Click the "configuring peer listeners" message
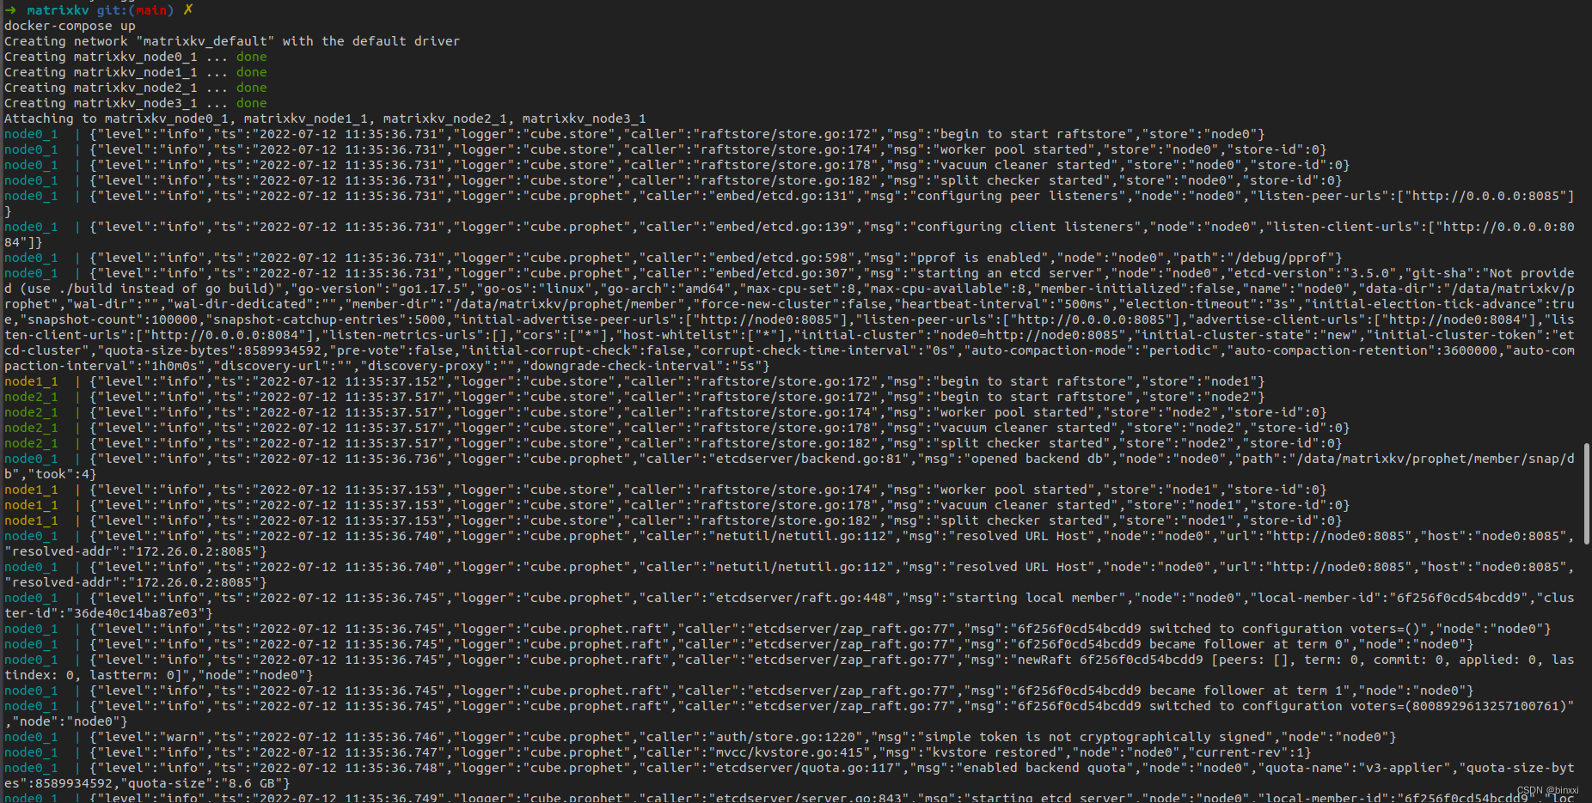Viewport: 1592px width, 803px height. pyautogui.click(x=1018, y=196)
